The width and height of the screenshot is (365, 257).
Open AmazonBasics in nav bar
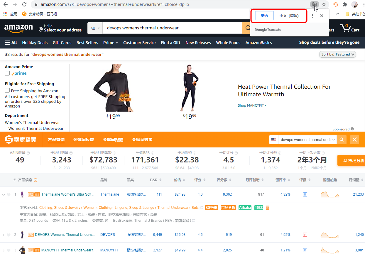tap(259, 43)
